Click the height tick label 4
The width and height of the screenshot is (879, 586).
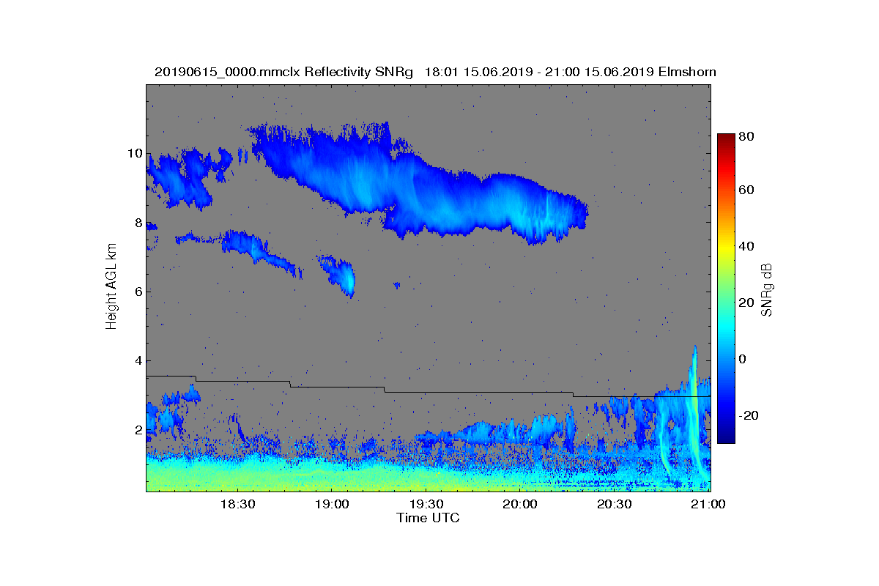click(137, 360)
